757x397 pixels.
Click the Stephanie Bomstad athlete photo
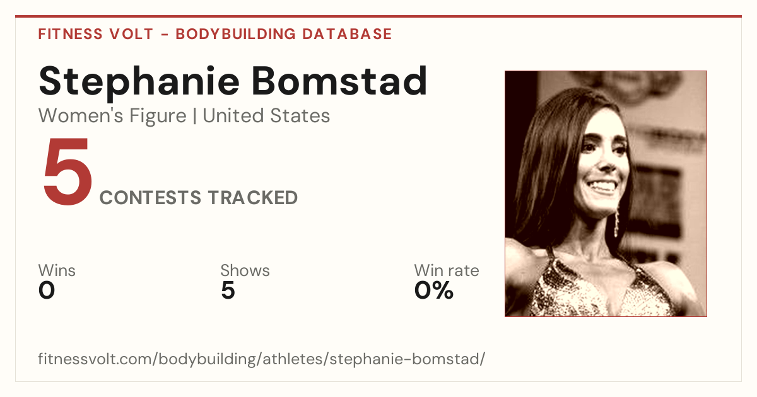coord(606,193)
